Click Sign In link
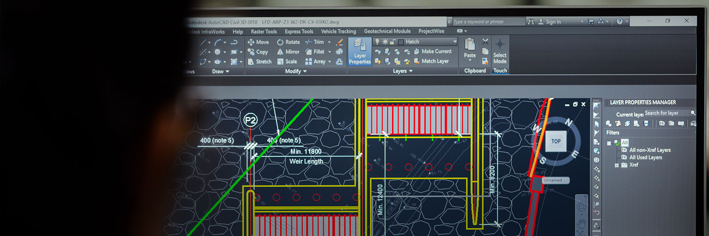The height and width of the screenshot is (236, 709). (553, 21)
